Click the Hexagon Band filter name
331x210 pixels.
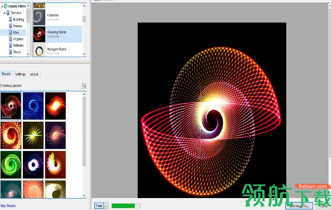(x=57, y=49)
